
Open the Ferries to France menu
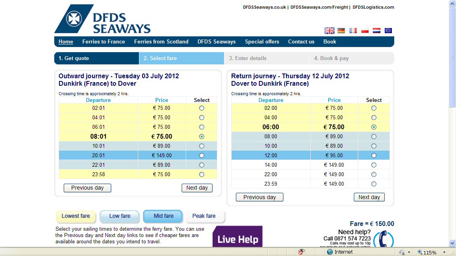coord(104,41)
